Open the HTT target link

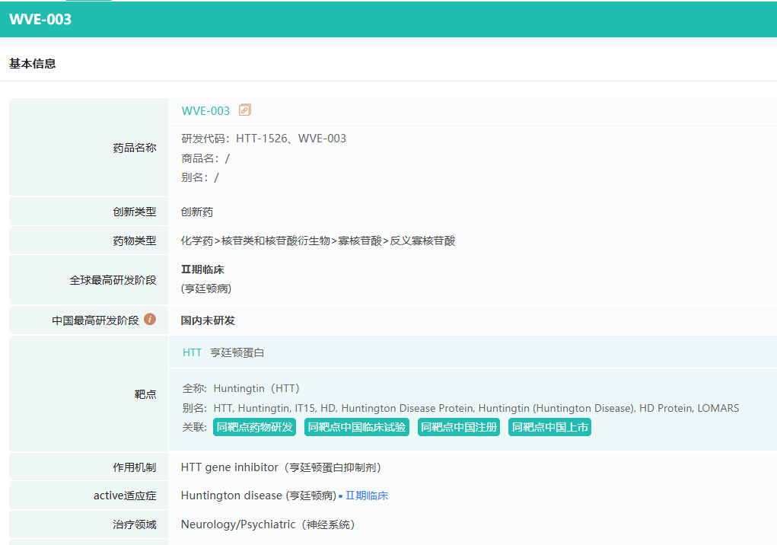192,352
